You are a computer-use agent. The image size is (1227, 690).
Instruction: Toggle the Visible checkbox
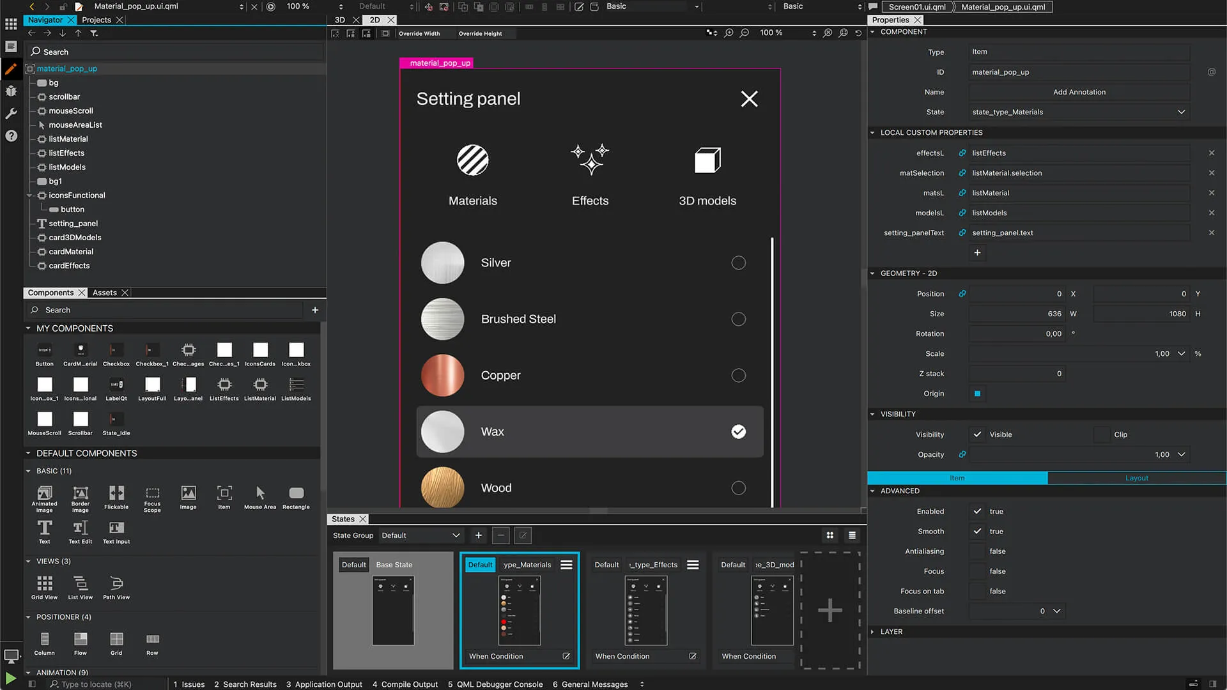coord(977,434)
